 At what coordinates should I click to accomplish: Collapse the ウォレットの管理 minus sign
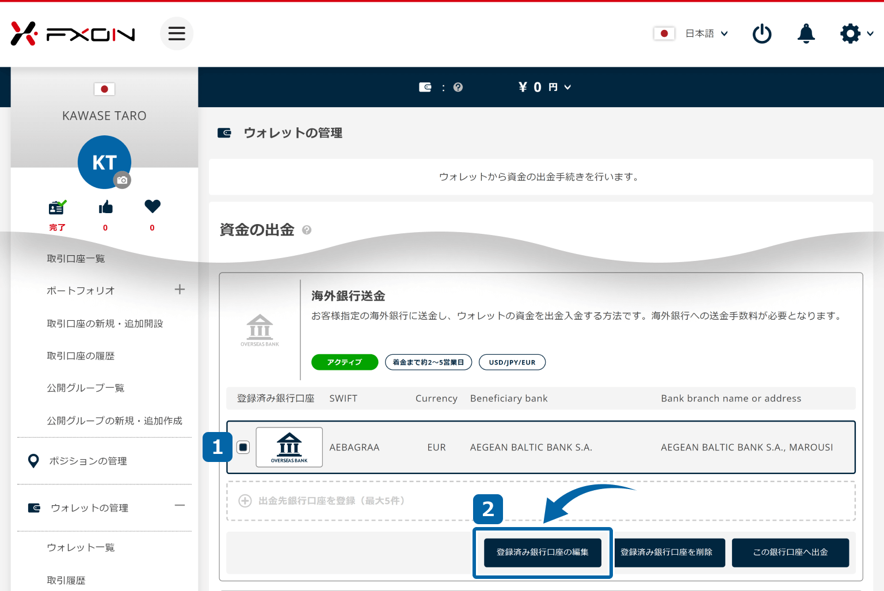[x=180, y=506]
